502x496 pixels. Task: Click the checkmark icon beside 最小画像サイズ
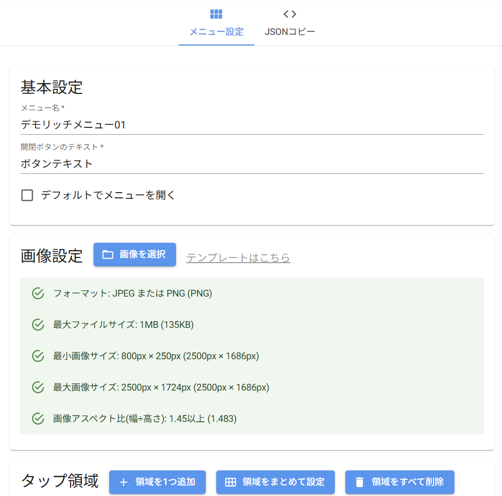click(x=38, y=356)
